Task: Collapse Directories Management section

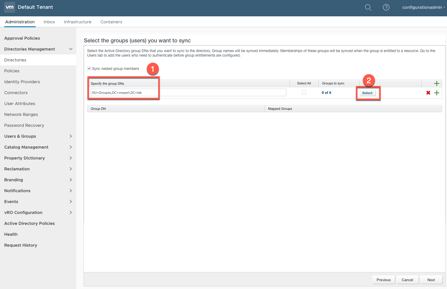Action: 71,49
